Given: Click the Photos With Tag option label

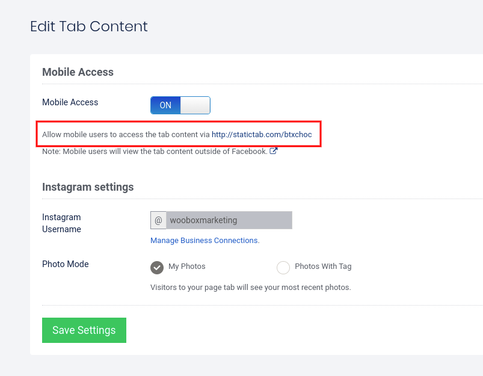Looking at the screenshot, I should pyautogui.click(x=323, y=267).
